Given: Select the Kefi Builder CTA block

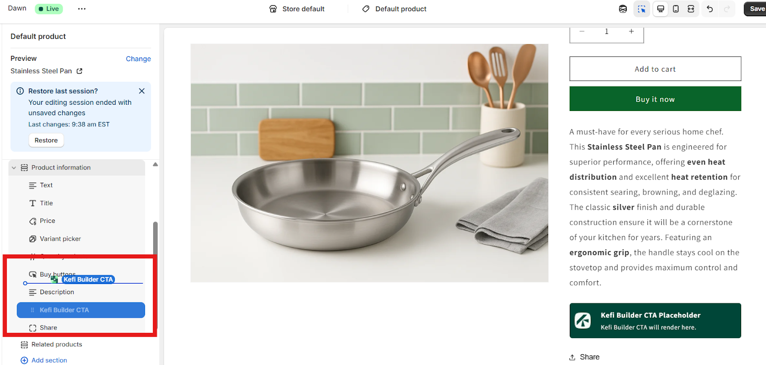Looking at the screenshot, I should [81, 310].
